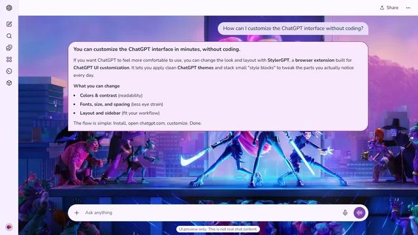Click the 'UI preview only' notice label

[x=217, y=229]
